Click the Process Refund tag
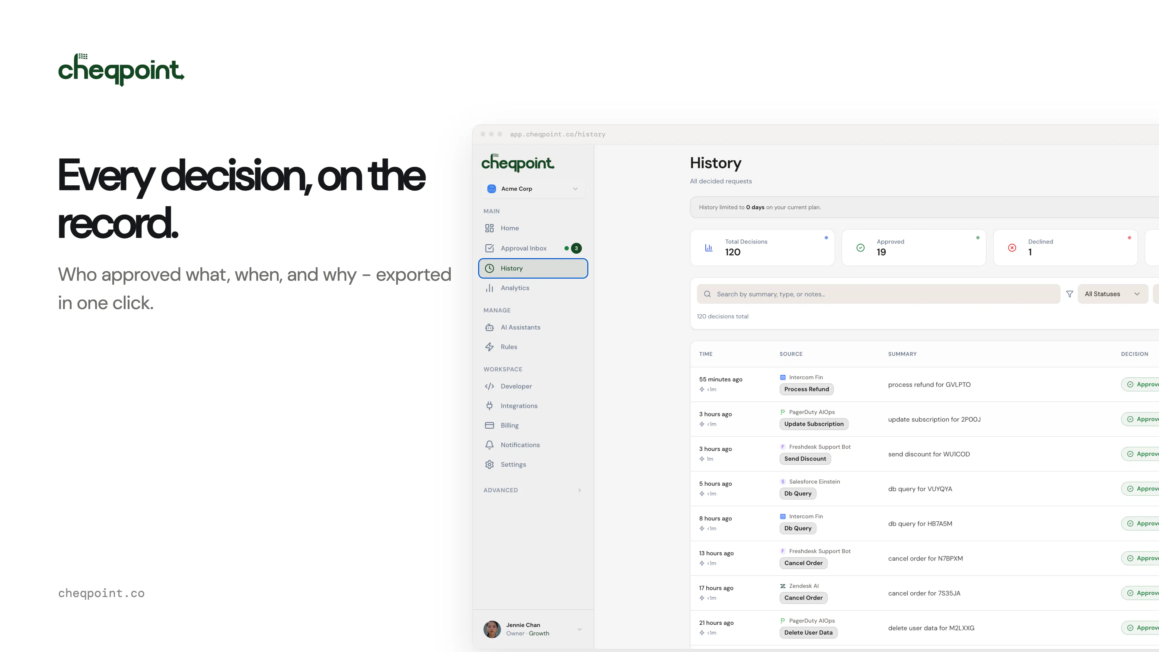 pos(806,389)
